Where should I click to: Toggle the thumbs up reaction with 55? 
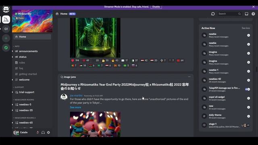[105, 60]
